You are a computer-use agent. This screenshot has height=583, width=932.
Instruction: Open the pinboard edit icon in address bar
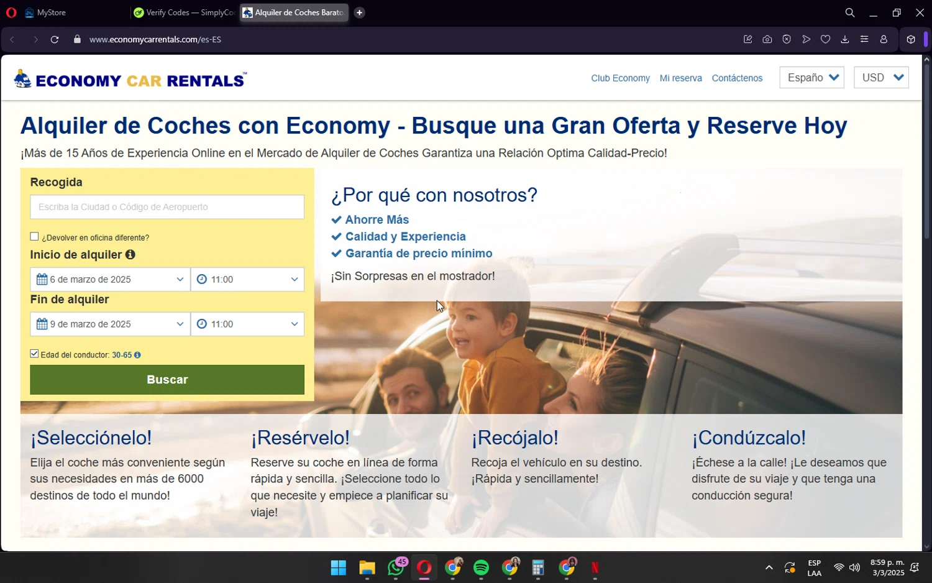[747, 39]
